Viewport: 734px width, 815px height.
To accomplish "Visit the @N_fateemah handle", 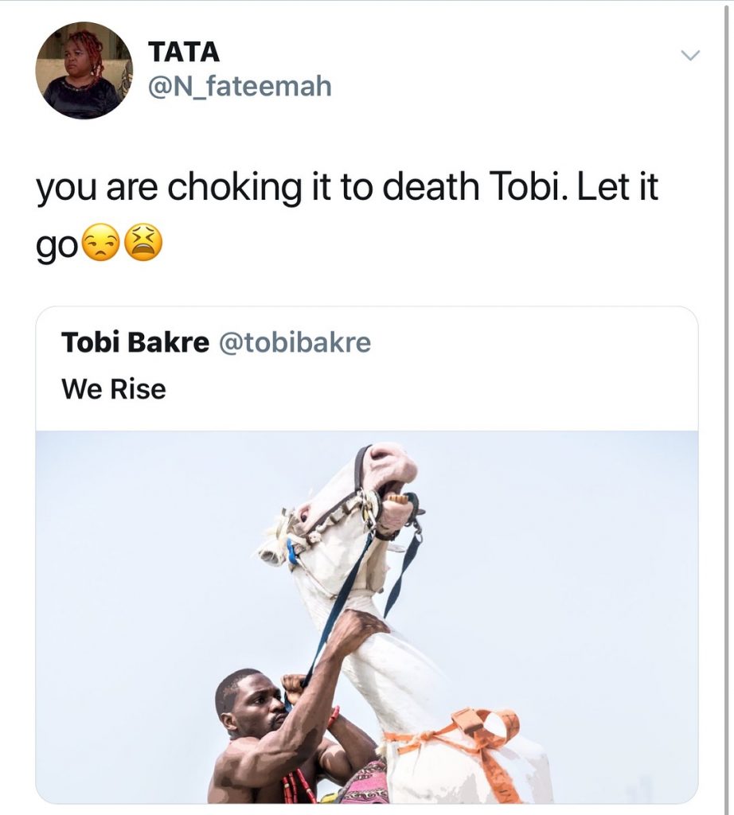I will coord(240,85).
